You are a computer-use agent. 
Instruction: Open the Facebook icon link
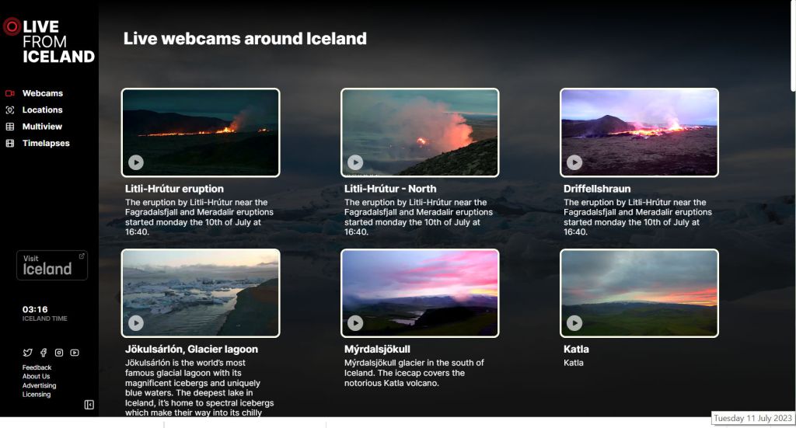44,353
